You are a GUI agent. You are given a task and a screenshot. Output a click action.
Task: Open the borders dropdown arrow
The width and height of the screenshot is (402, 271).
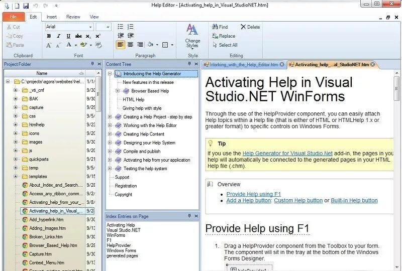coord(172,45)
